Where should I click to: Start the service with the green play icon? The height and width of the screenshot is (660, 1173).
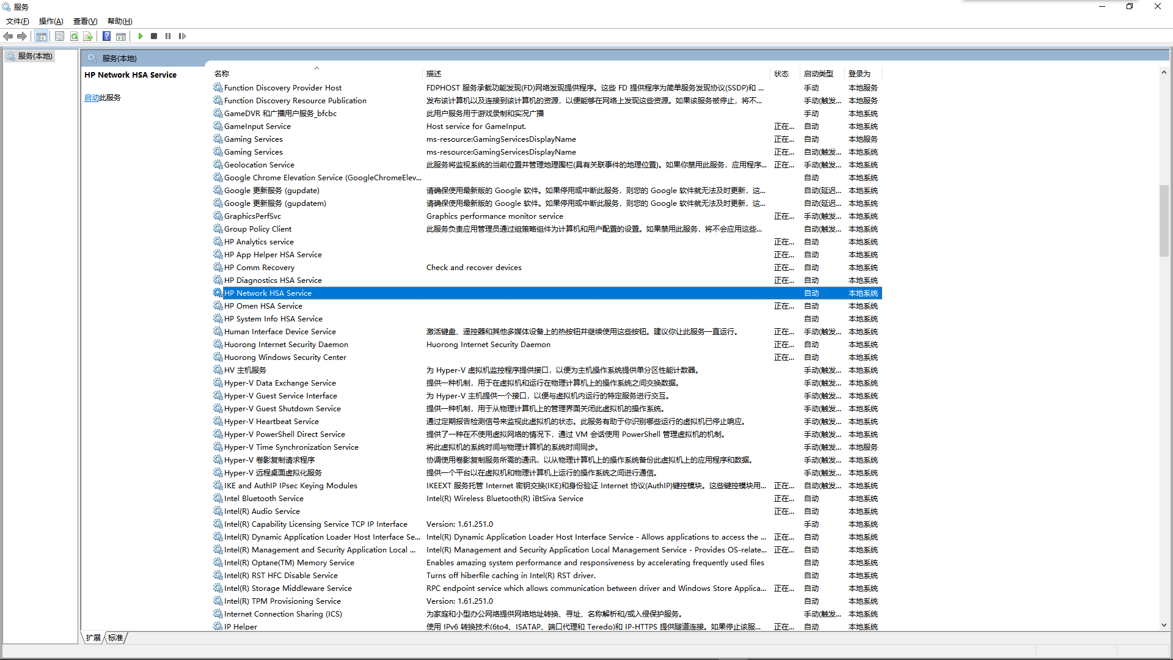coord(141,37)
